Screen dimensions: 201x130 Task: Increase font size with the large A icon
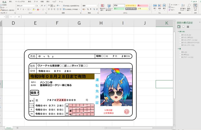pos(42,6)
